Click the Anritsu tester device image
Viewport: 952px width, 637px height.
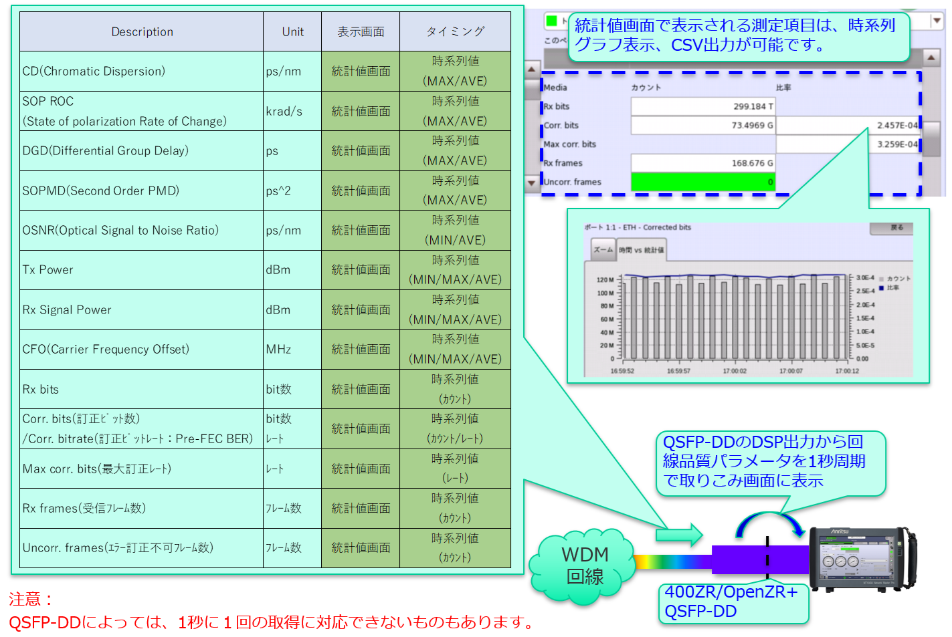(862, 559)
